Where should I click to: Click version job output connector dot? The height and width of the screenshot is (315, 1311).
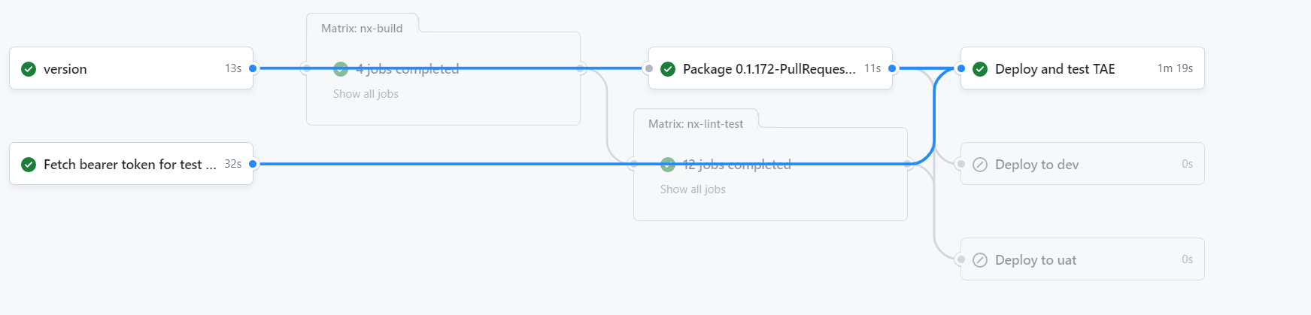253,68
